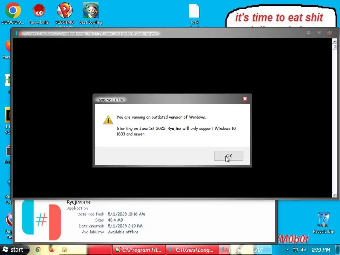Close the Ryujinx 1.1.781 dialog with red X
Screen dimensions: 340x255
pyautogui.click(x=245, y=99)
